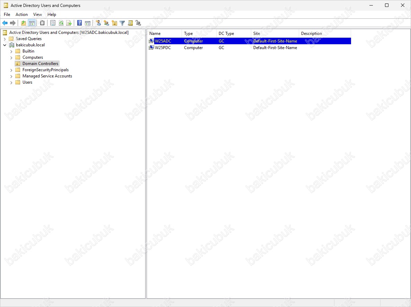Image resolution: width=411 pixels, height=307 pixels.
Task: Click the green Refresh toolbar icon
Action: pos(61,23)
